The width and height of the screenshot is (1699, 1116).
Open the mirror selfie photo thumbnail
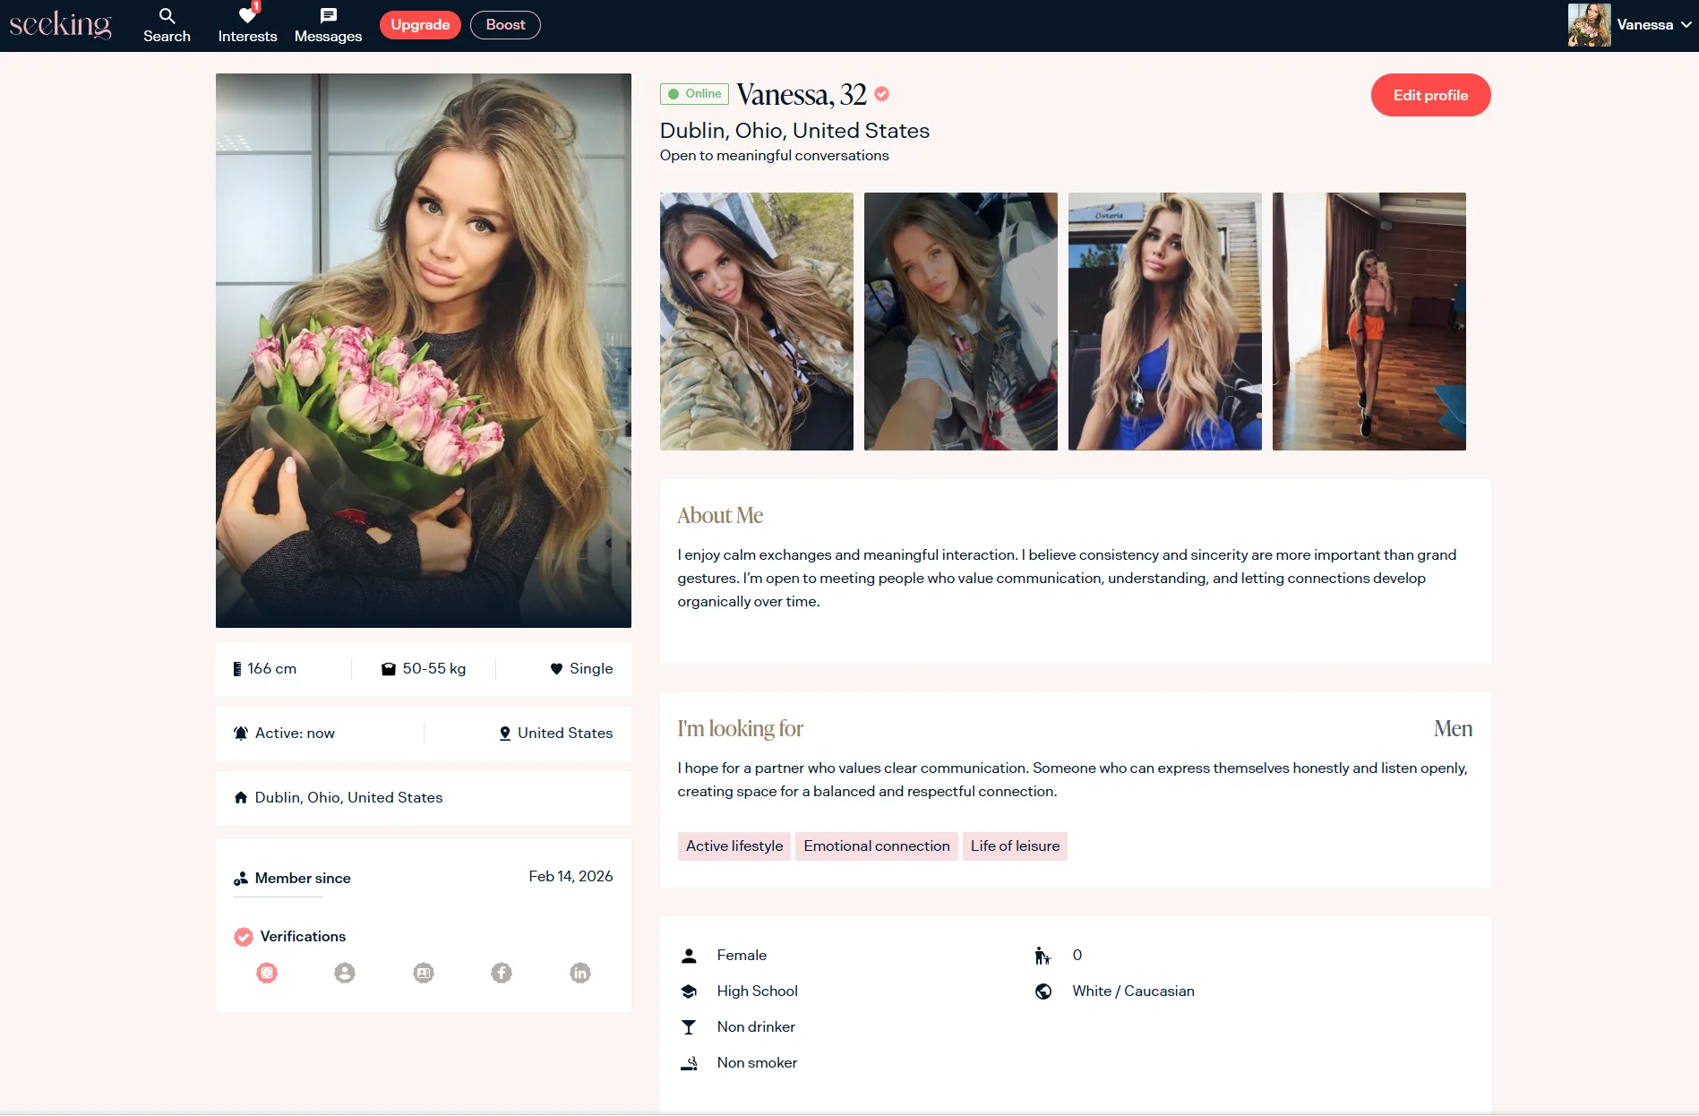click(1369, 322)
